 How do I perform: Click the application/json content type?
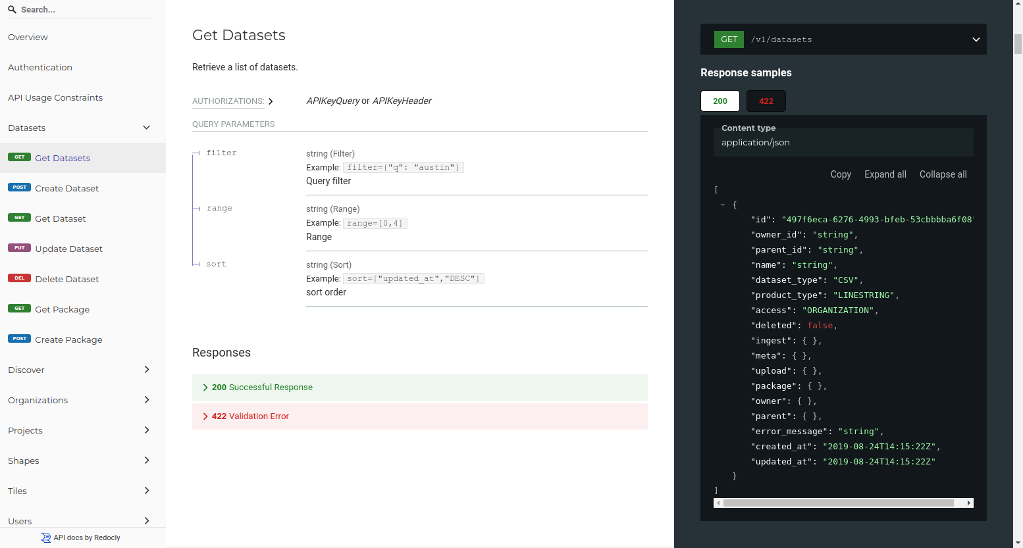pos(756,143)
